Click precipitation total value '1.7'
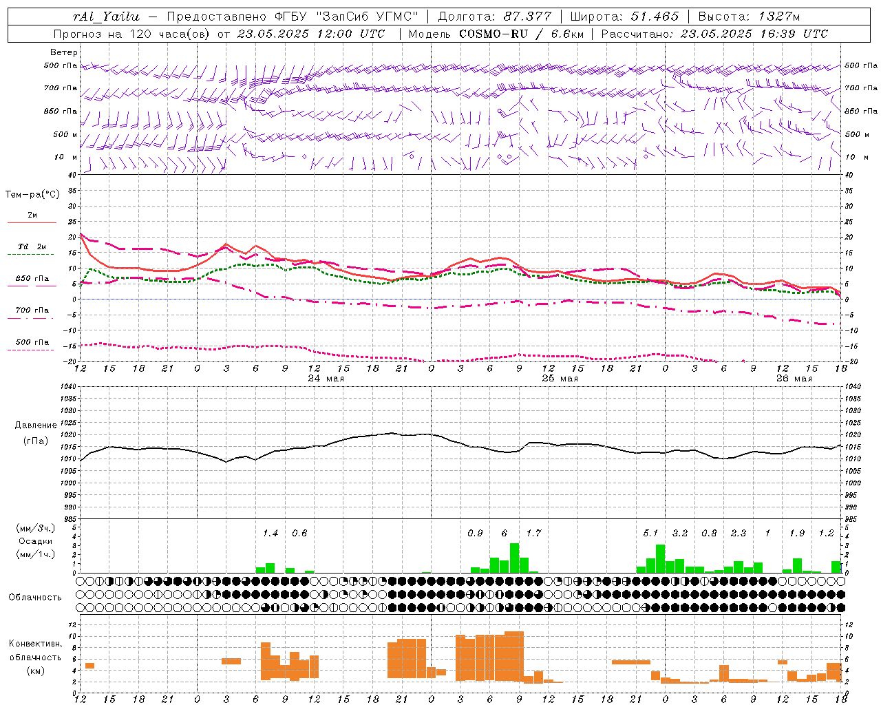The width and height of the screenshot is (881, 705). pyautogui.click(x=533, y=533)
